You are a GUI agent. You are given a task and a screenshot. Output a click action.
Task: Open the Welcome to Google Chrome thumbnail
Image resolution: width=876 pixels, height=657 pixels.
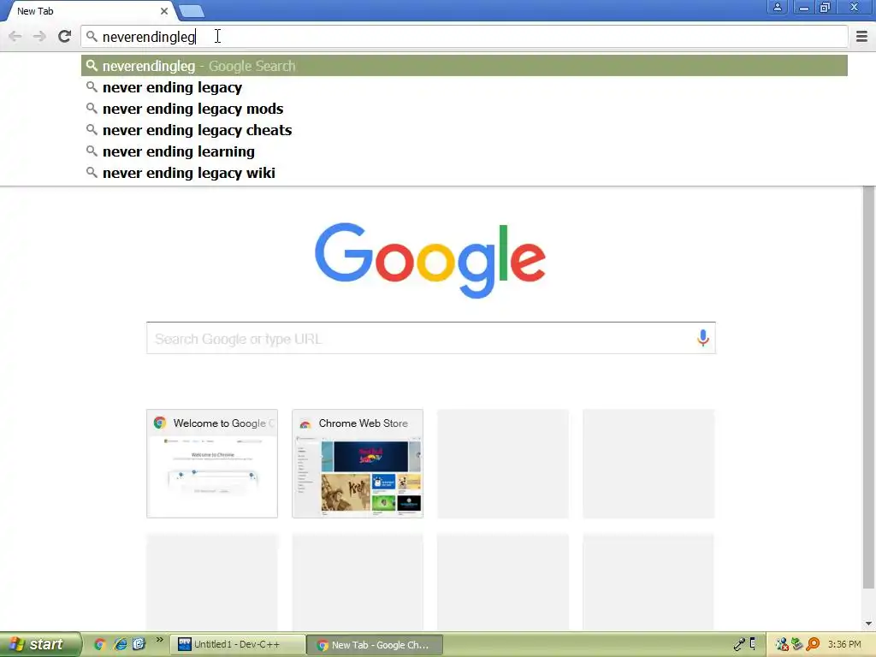[x=212, y=464]
